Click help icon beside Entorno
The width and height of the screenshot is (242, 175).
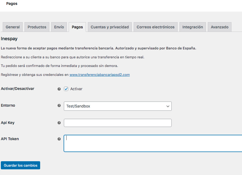(59, 106)
